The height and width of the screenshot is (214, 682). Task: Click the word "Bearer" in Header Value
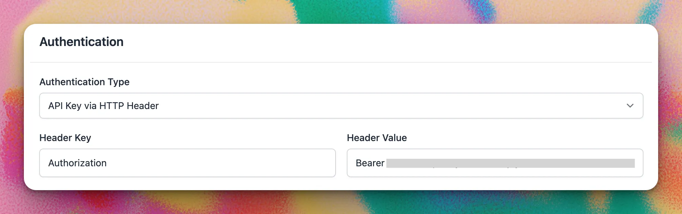coord(370,163)
